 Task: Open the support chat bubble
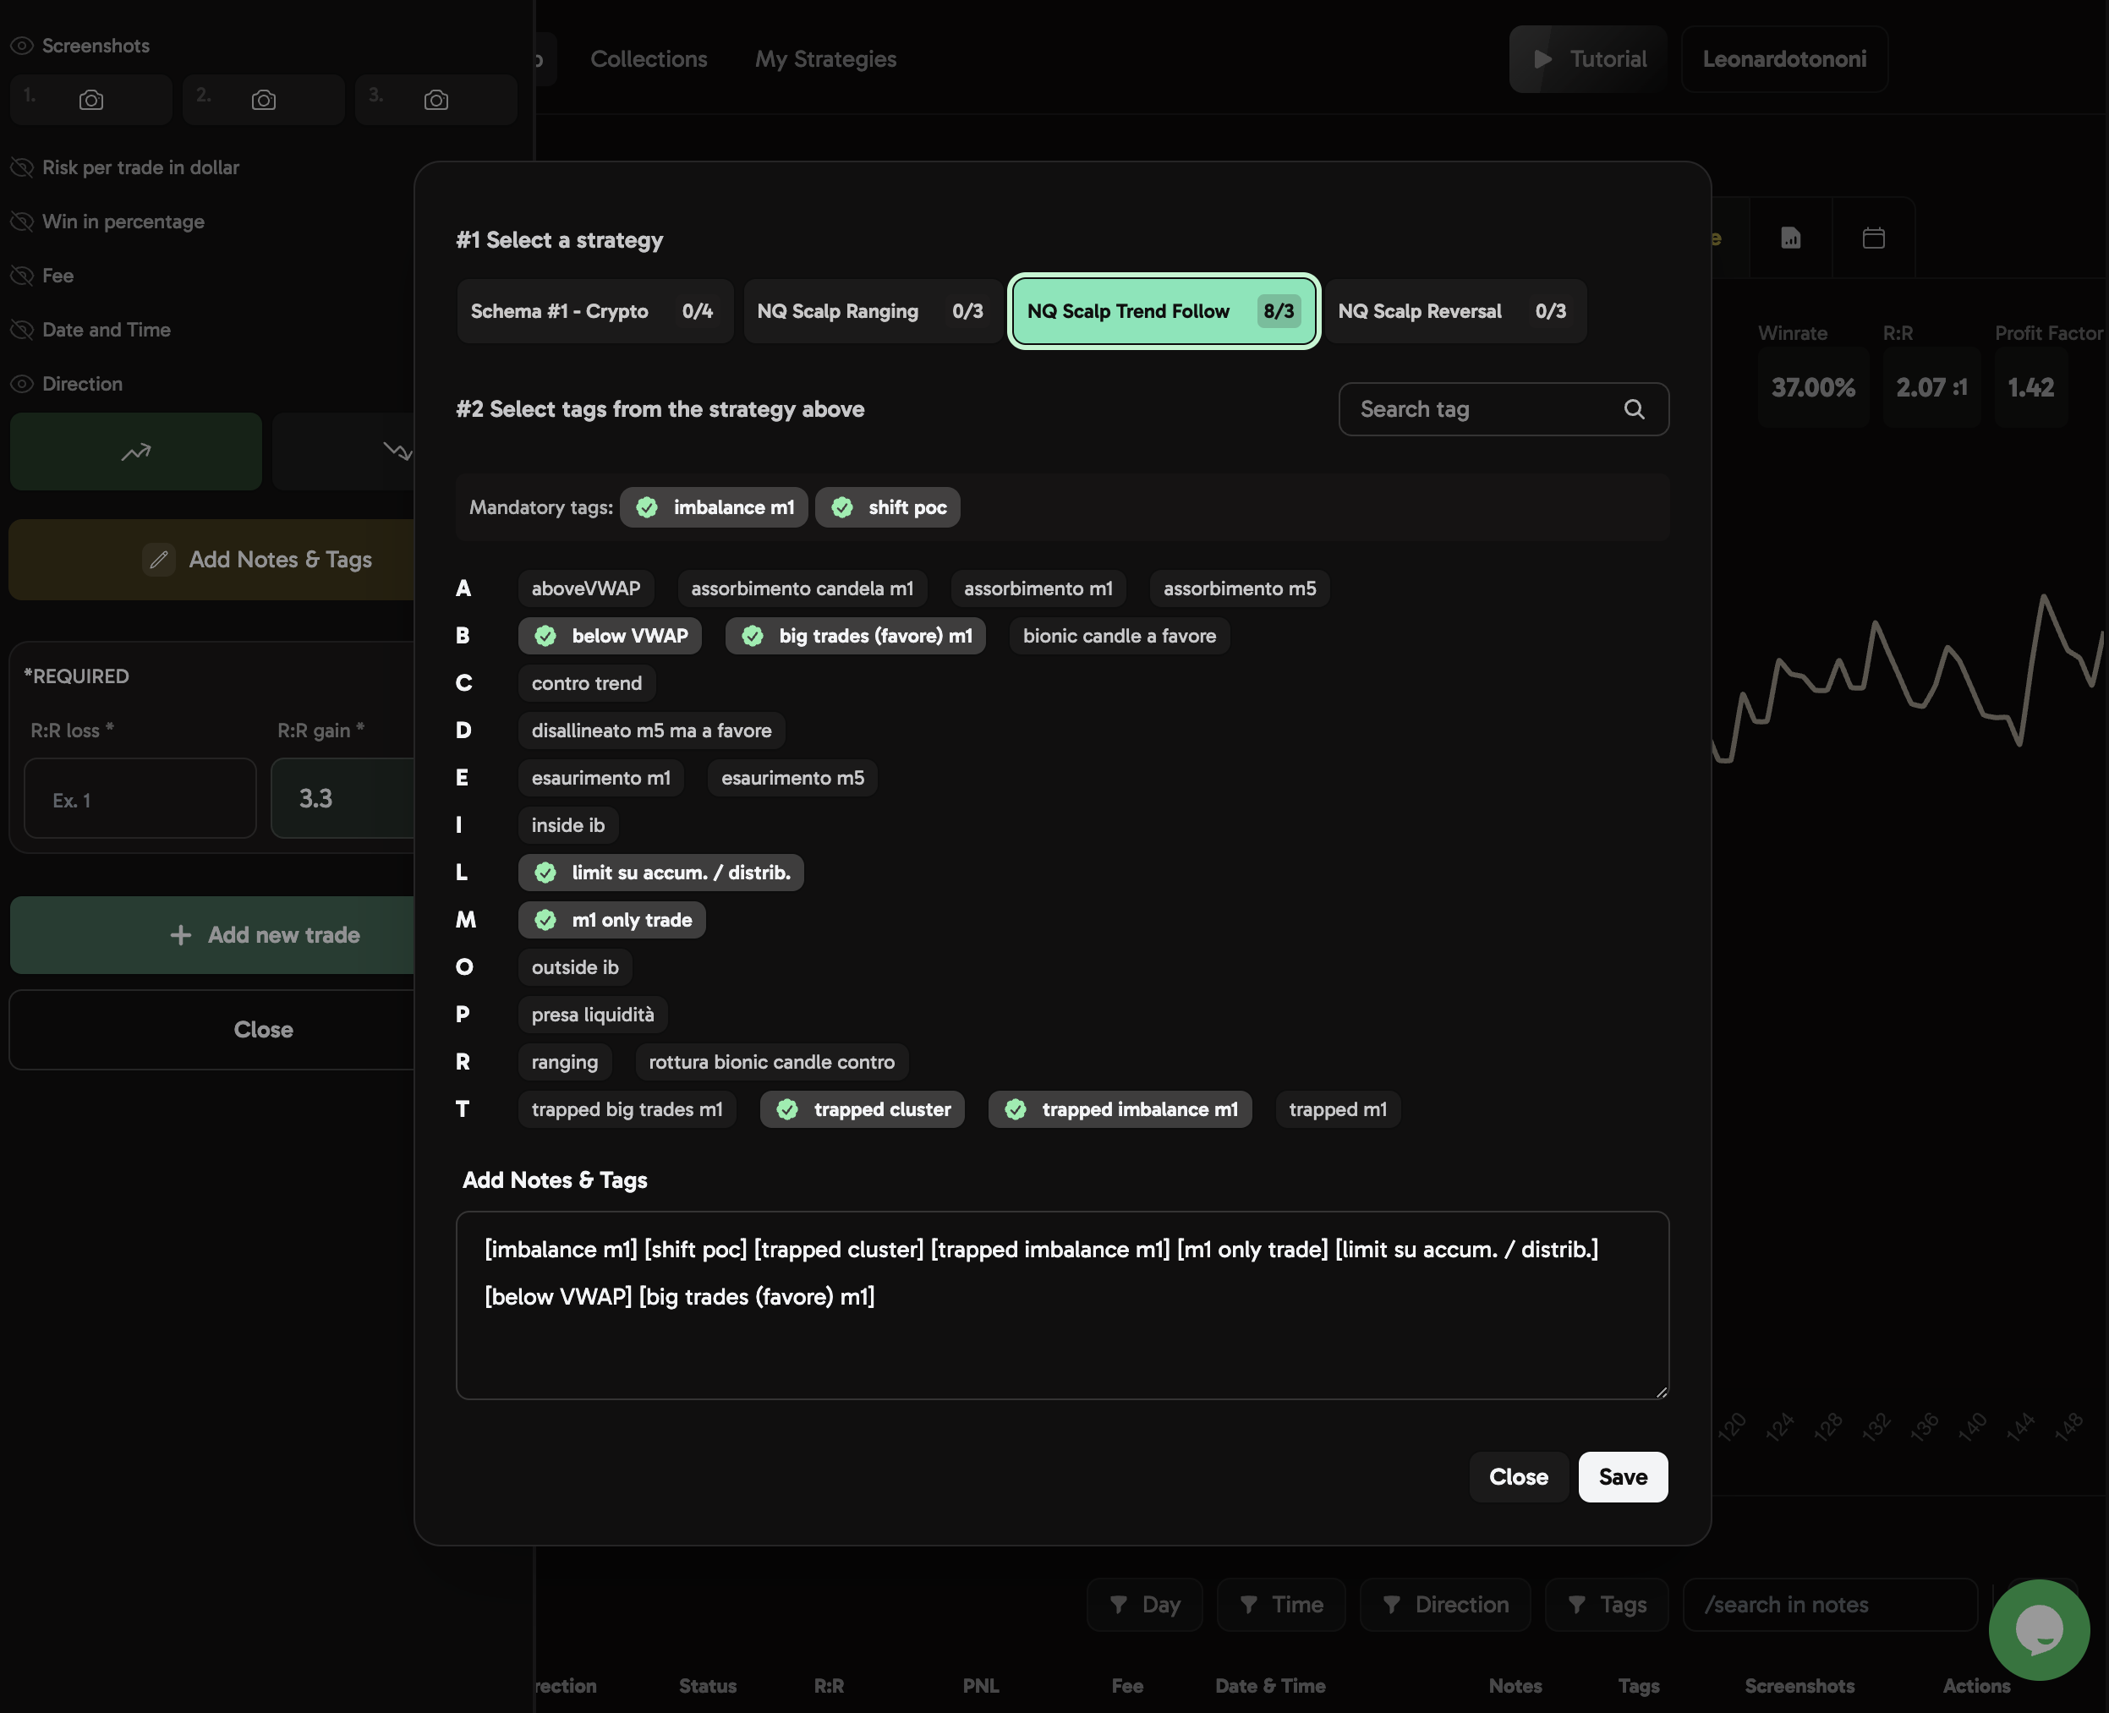click(x=2039, y=1630)
